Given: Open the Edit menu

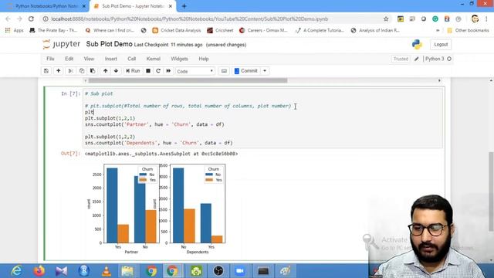Looking at the screenshot, I should point(69,59).
